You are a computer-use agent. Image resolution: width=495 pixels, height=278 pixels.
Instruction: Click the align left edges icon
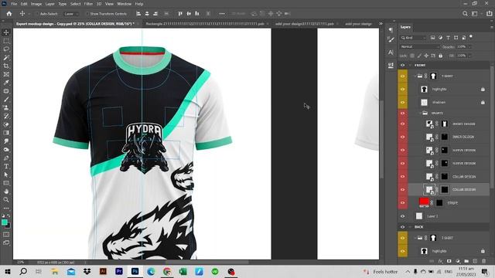[x=138, y=14]
